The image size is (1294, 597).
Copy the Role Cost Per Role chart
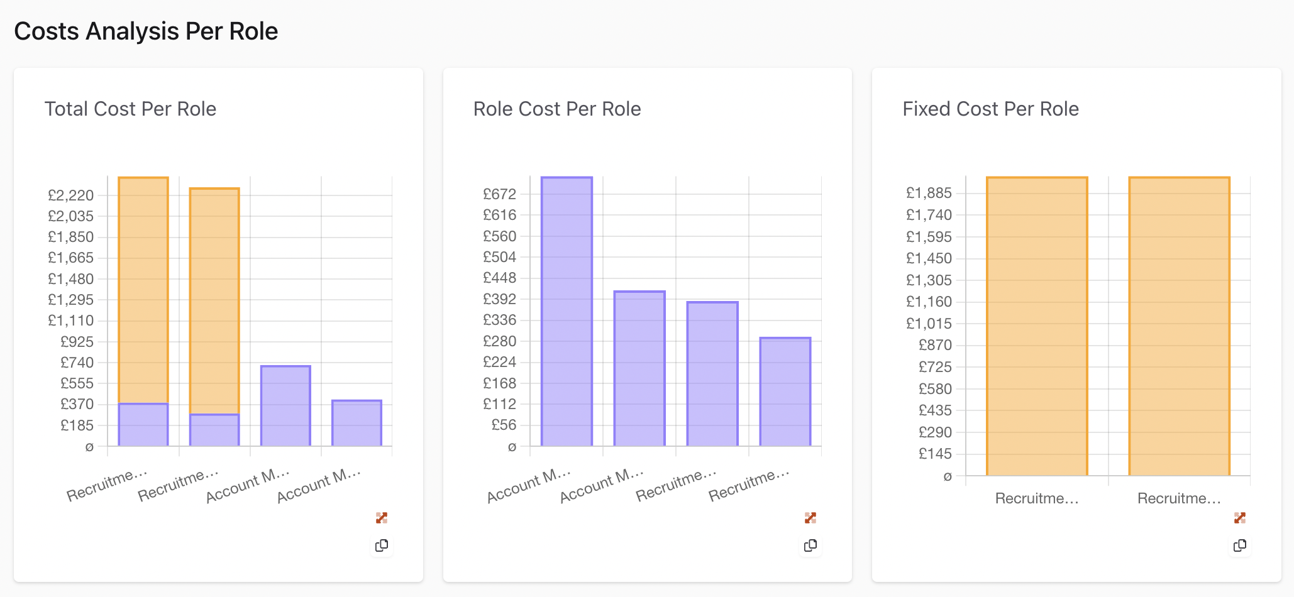point(811,545)
